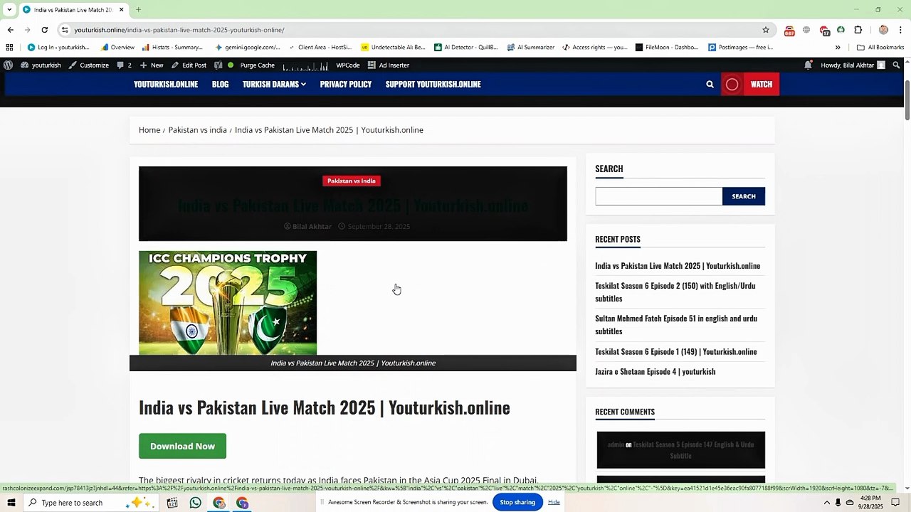Image resolution: width=911 pixels, height=512 pixels.
Task: Open the Chrome three-dot menu
Action: 900,30
